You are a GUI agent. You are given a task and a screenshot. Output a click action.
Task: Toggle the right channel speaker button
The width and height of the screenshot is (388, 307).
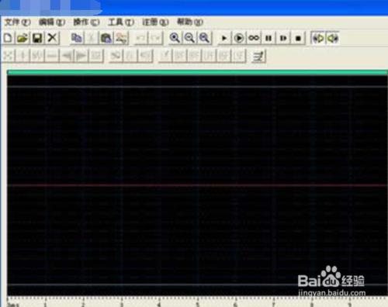coord(333,38)
